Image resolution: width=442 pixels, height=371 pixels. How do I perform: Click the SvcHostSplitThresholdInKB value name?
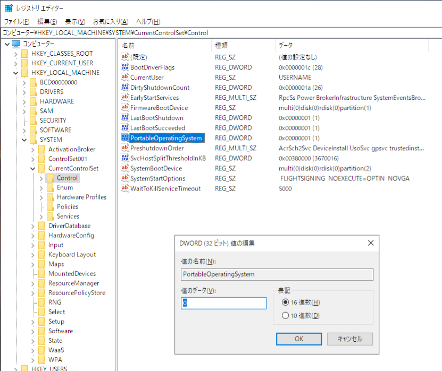(168, 158)
